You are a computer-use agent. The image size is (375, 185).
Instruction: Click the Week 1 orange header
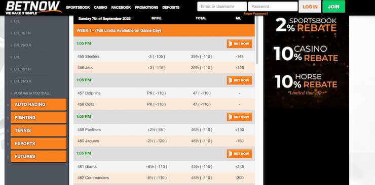pyautogui.click(x=164, y=30)
